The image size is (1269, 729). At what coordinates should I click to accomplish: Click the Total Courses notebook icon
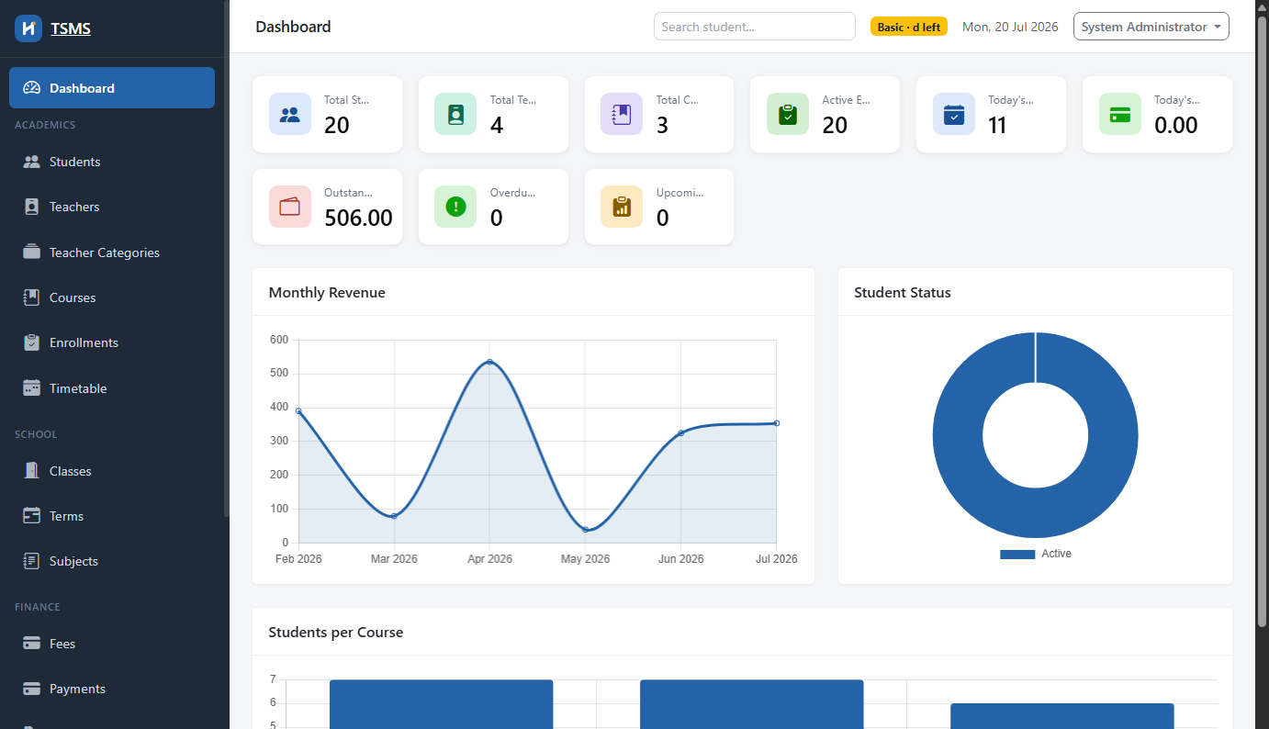[x=622, y=114]
